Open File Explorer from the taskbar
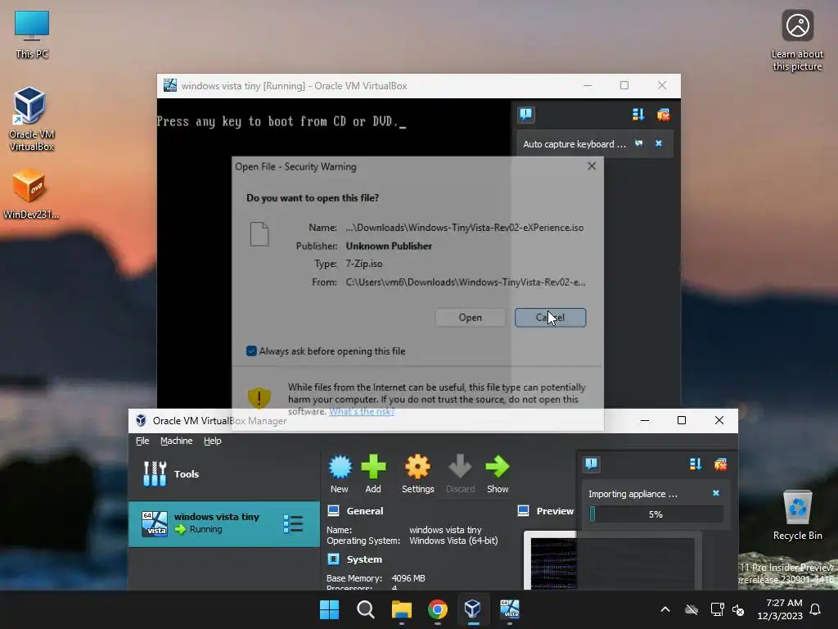 [x=401, y=609]
